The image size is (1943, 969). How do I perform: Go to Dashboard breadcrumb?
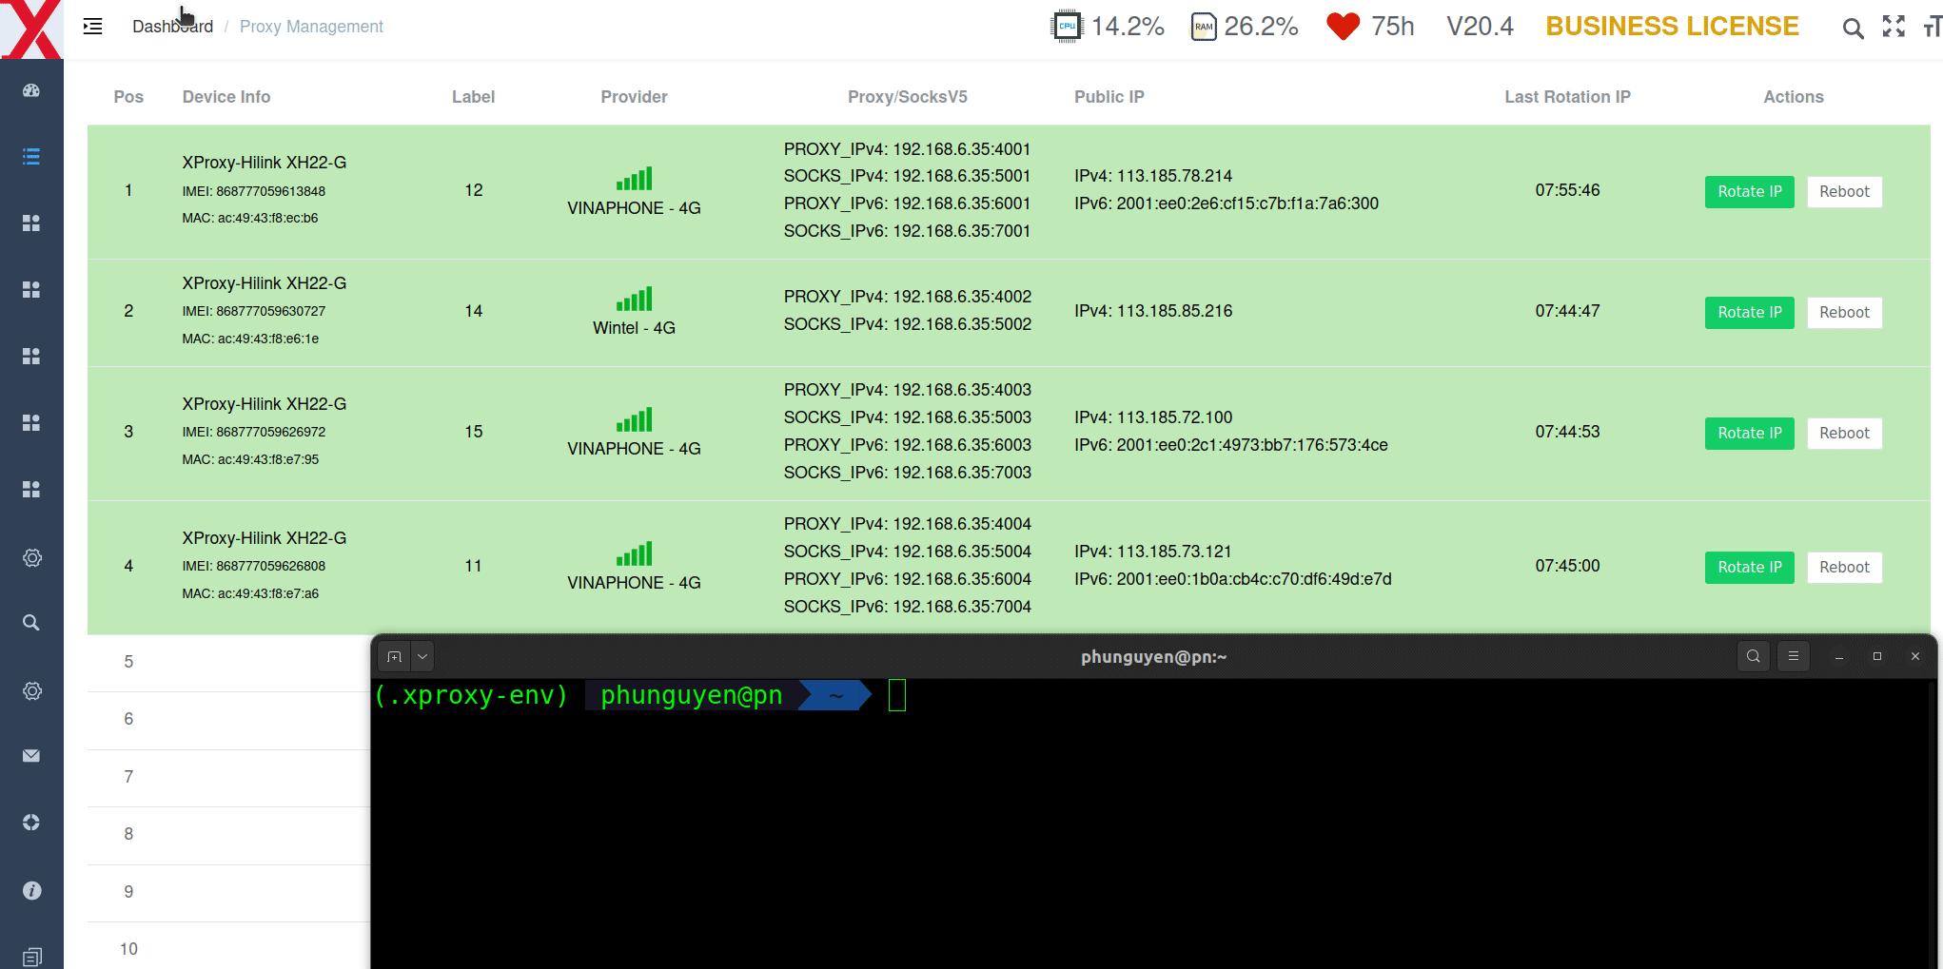(172, 27)
